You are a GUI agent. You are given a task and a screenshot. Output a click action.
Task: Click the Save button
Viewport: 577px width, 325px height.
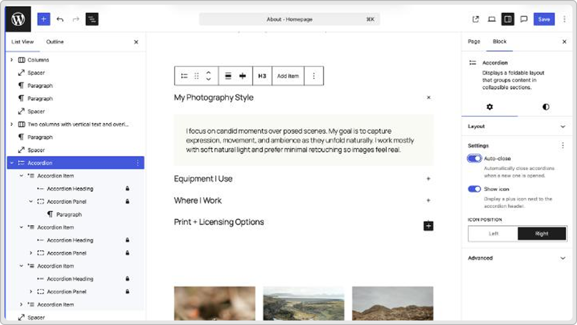544,19
